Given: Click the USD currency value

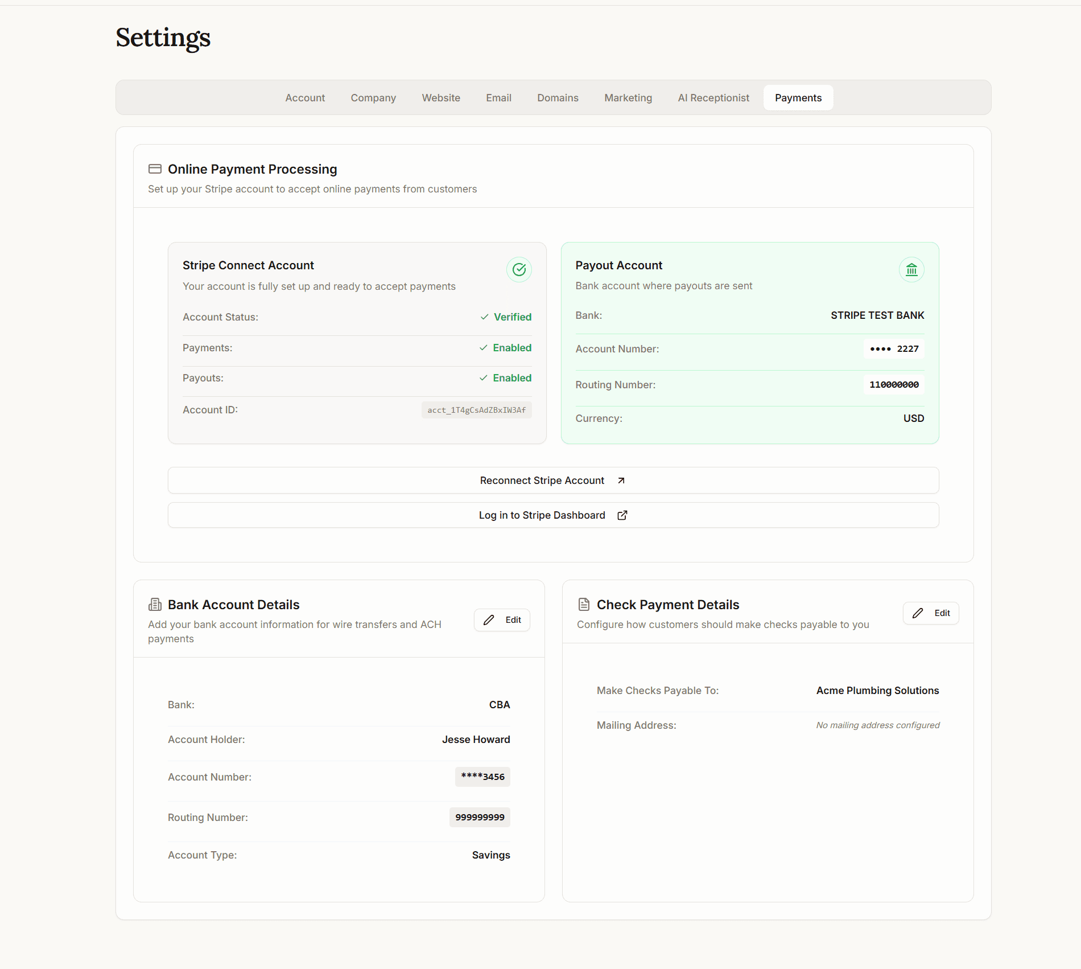Looking at the screenshot, I should pos(914,418).
